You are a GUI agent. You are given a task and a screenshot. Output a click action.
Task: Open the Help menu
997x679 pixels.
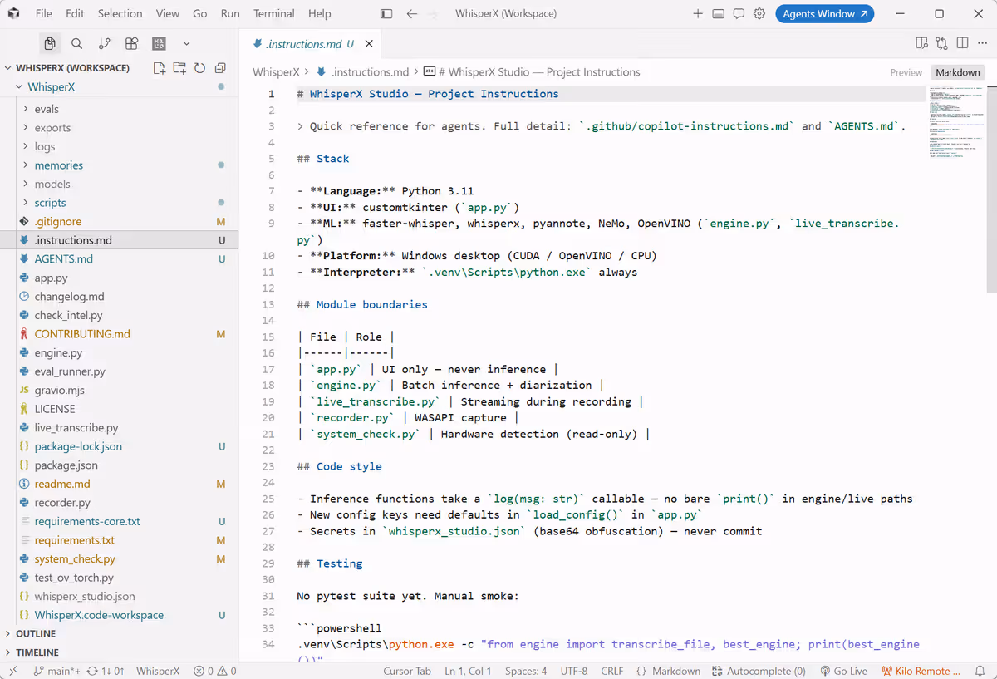click(x=320, y=13)
